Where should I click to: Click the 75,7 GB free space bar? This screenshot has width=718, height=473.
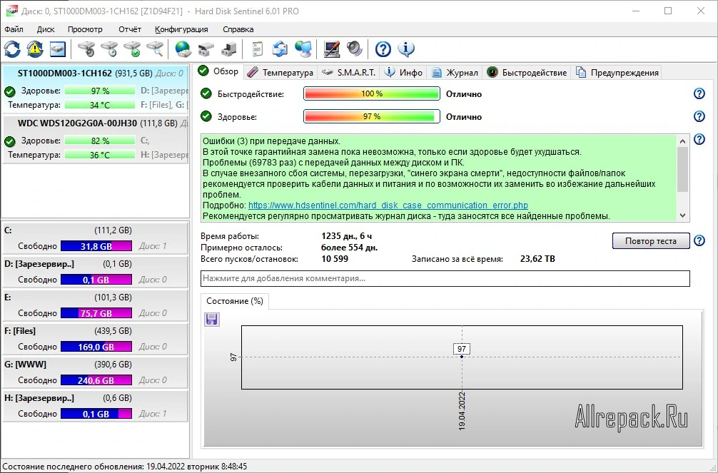point(96,313)
